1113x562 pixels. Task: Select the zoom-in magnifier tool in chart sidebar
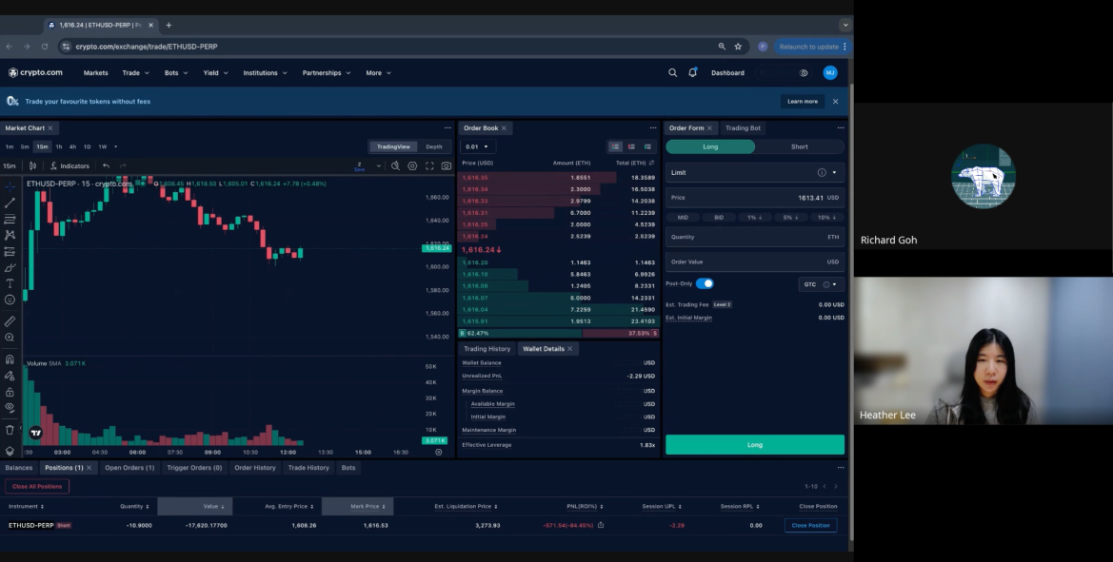(x=10, y=338)
